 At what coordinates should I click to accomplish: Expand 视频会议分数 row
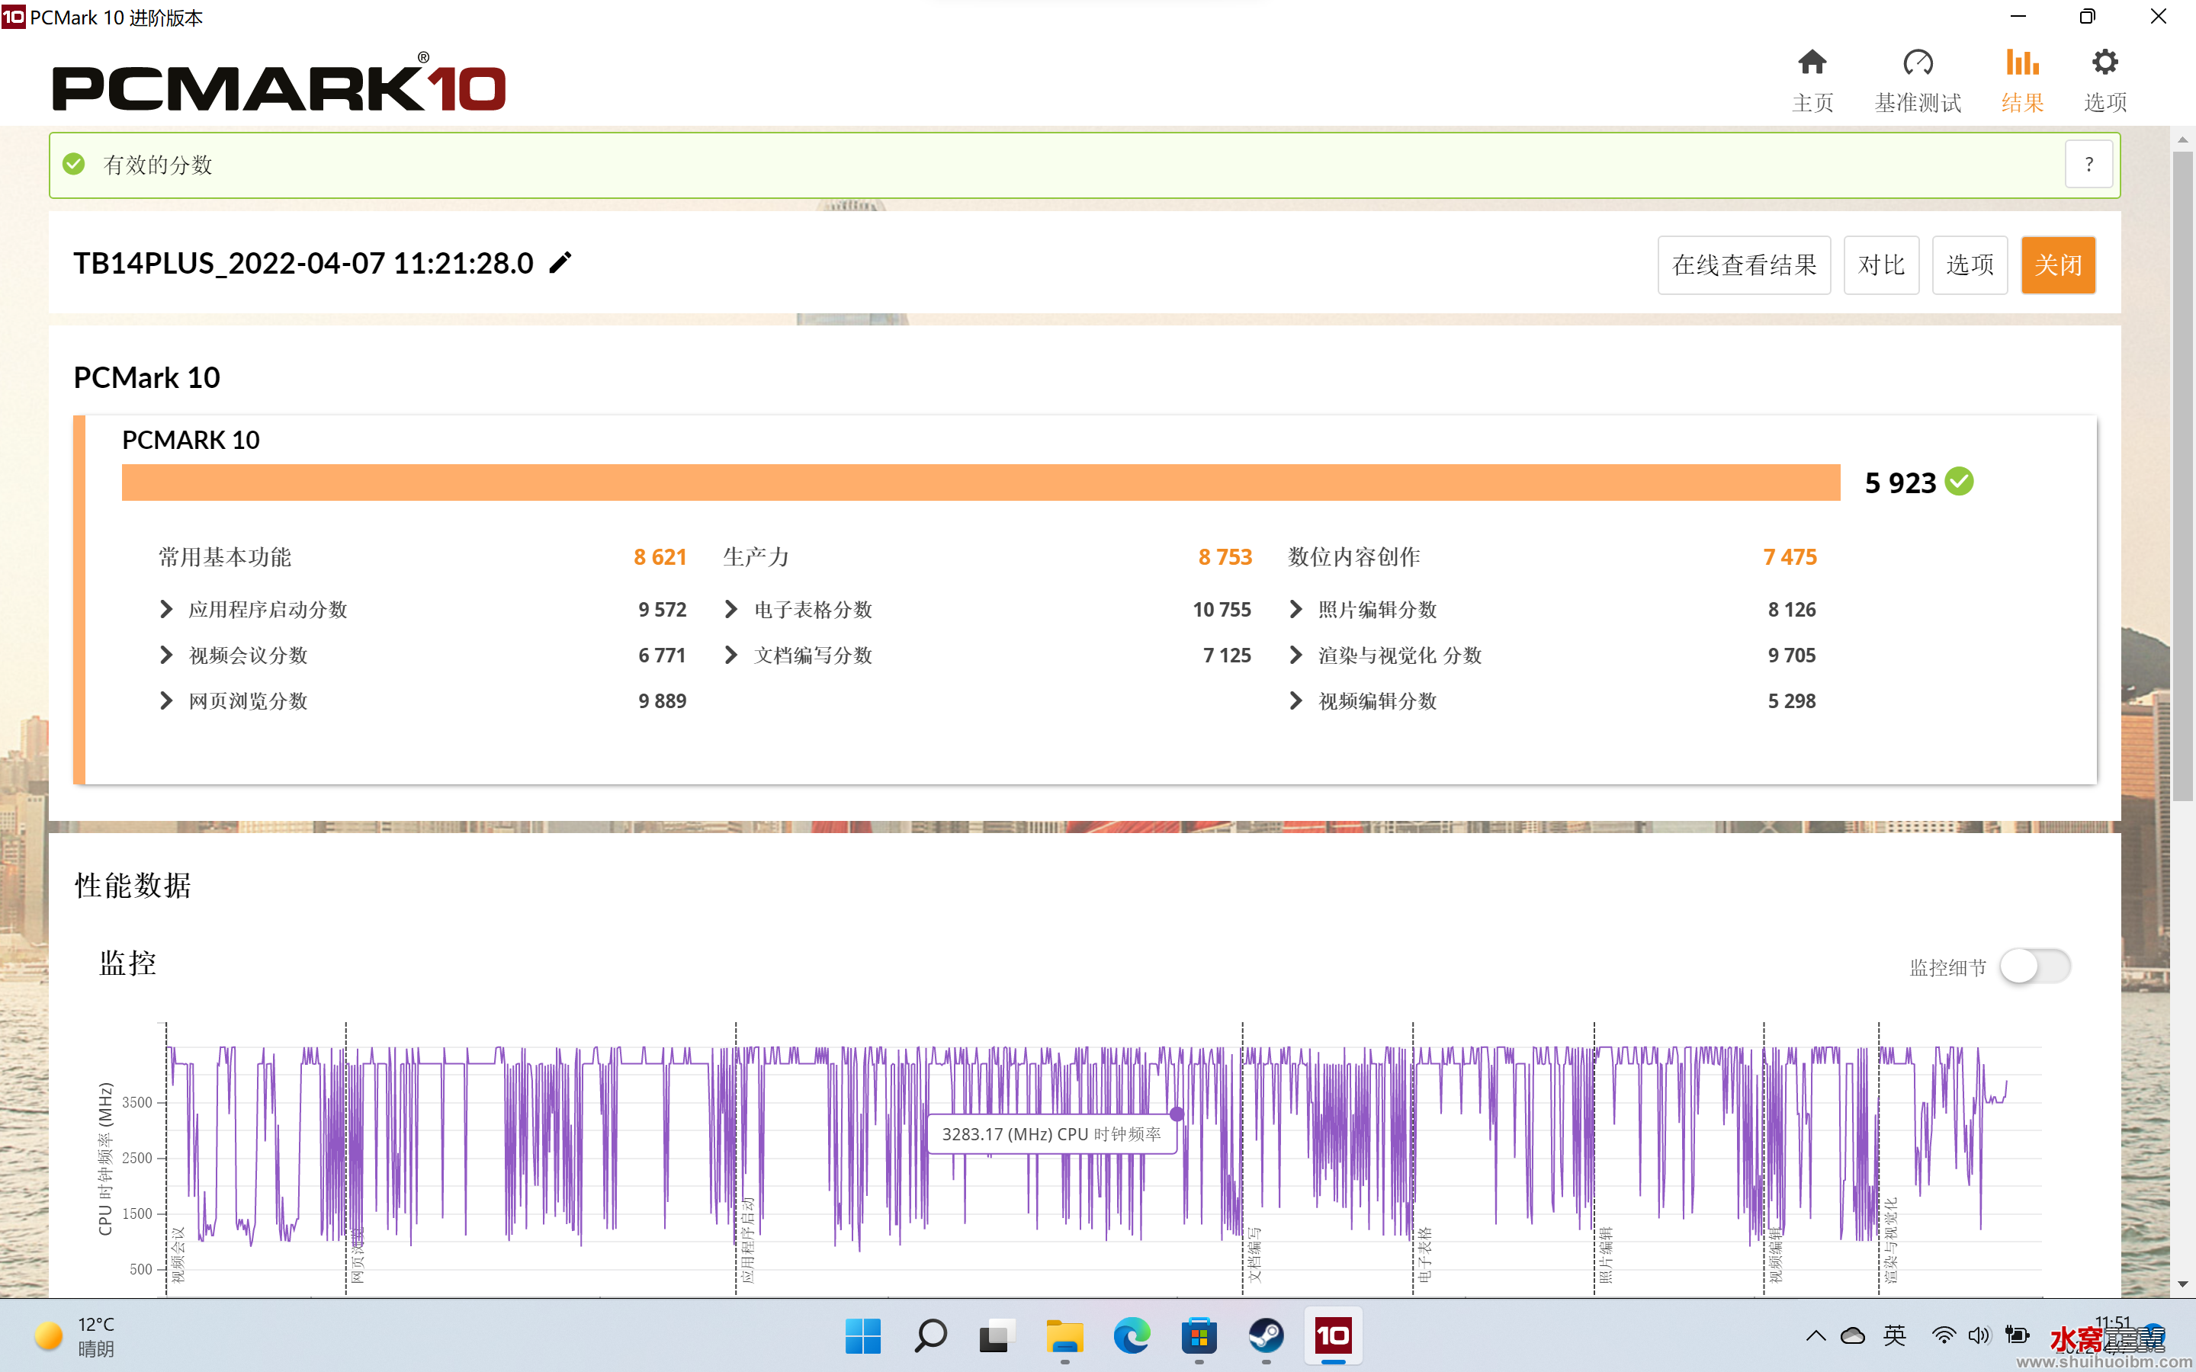165,656
